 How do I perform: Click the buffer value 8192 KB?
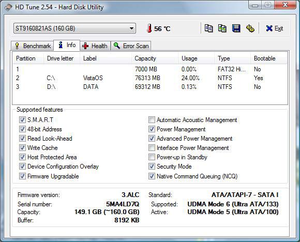click(x=127, y=220)
